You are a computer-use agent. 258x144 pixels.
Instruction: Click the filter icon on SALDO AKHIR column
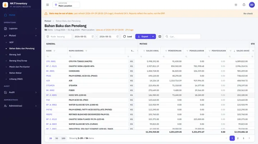(230, 51)
